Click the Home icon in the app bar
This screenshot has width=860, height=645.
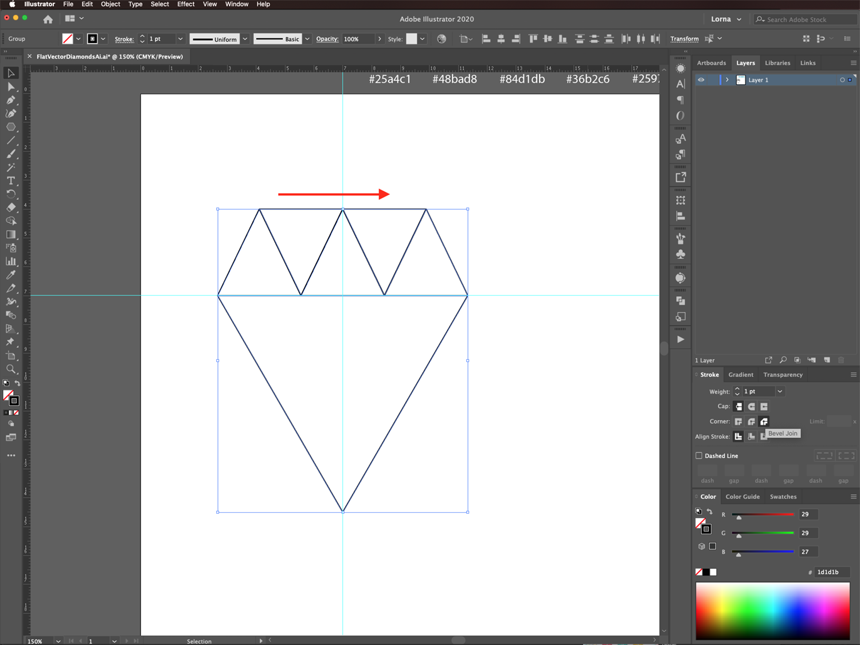[x=48, y=19]
